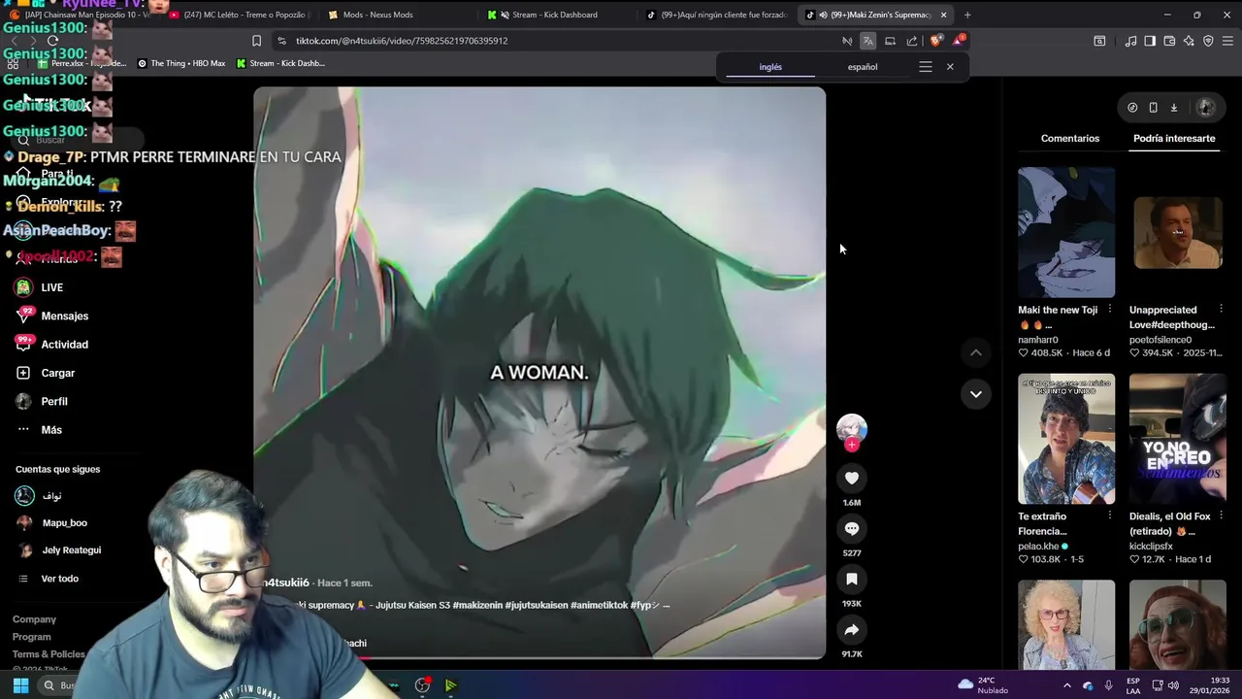Open translate popup options menu
This screenshot has width=1242, height=699.
tap(926, 67)
